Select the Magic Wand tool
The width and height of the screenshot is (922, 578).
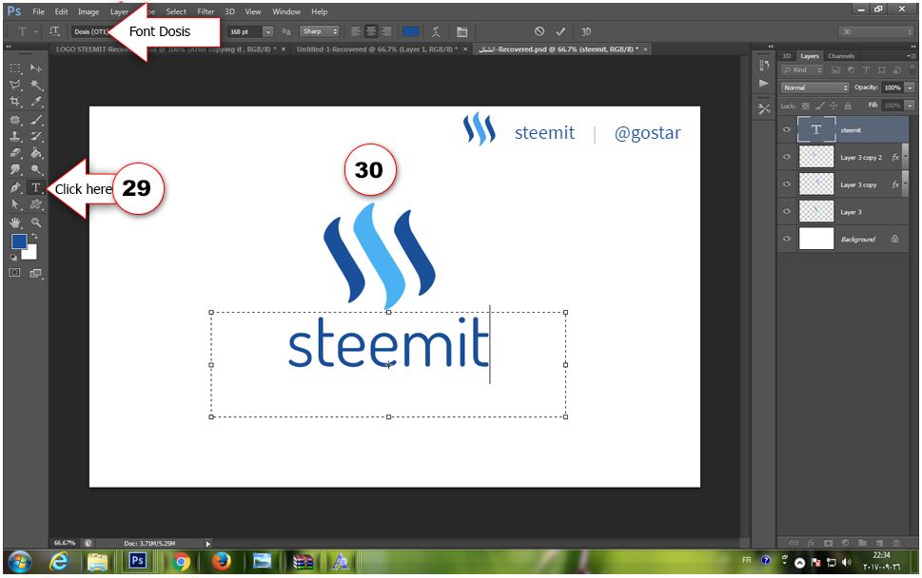tap(36, 86)
